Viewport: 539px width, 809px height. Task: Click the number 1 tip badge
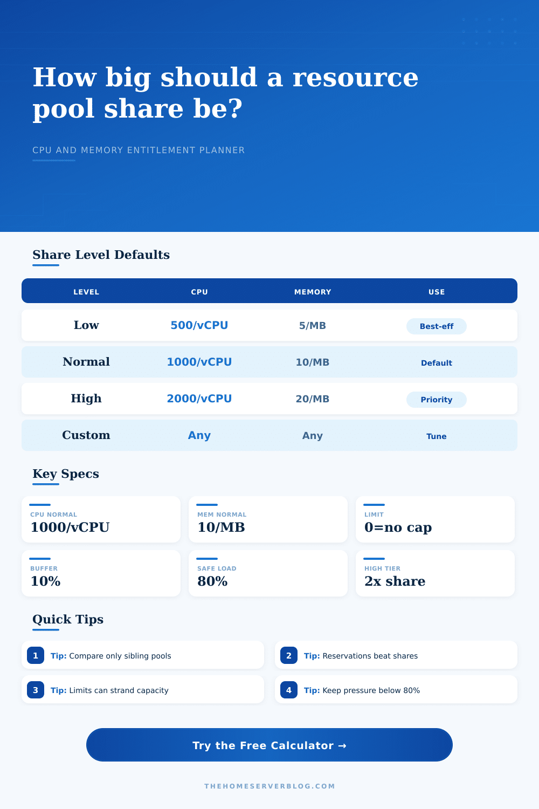pos(36,656)
